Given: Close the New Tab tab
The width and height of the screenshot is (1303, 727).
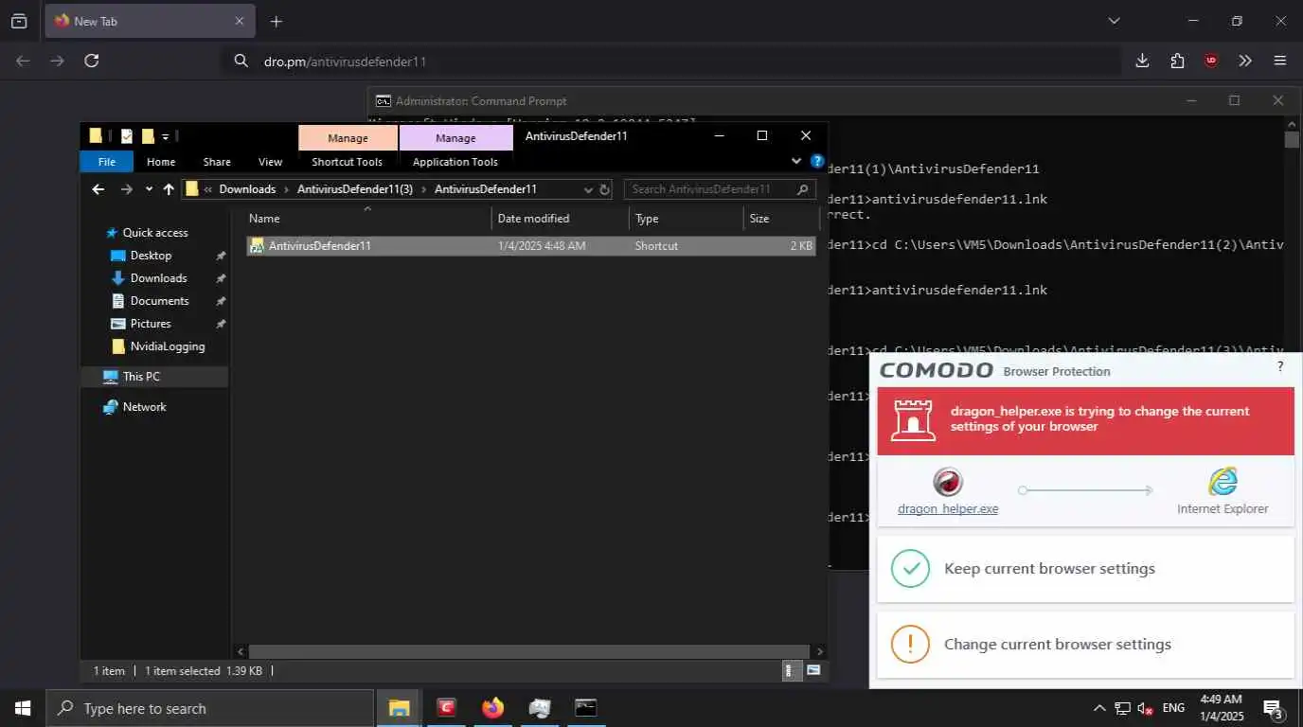Looking at the screenshot, I should 240,21.
